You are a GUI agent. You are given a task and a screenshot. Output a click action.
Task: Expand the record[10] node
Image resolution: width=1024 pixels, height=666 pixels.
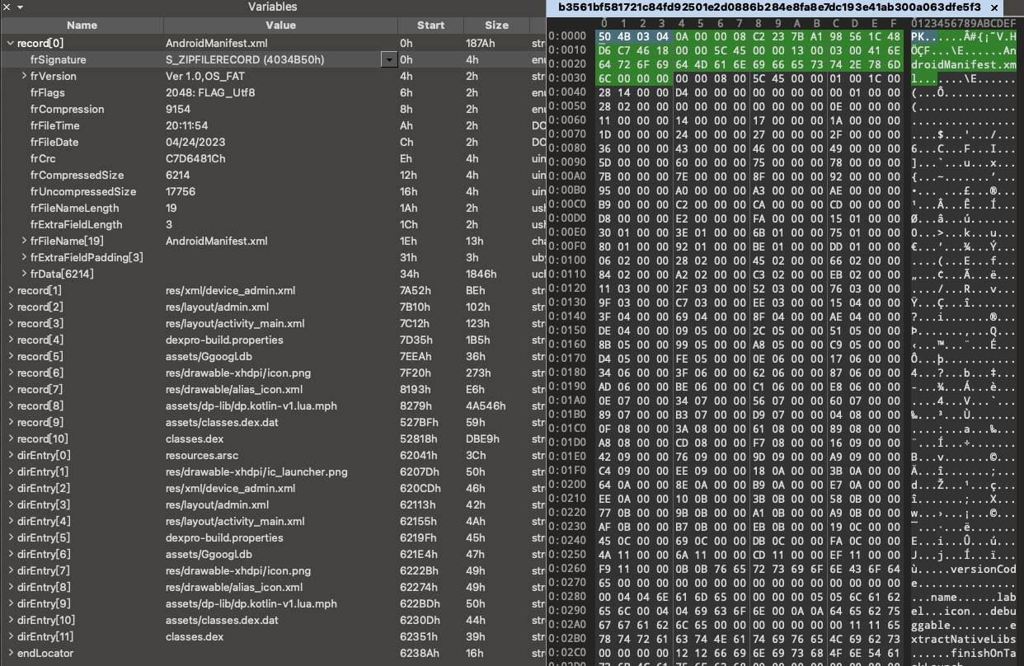(10, 439)
